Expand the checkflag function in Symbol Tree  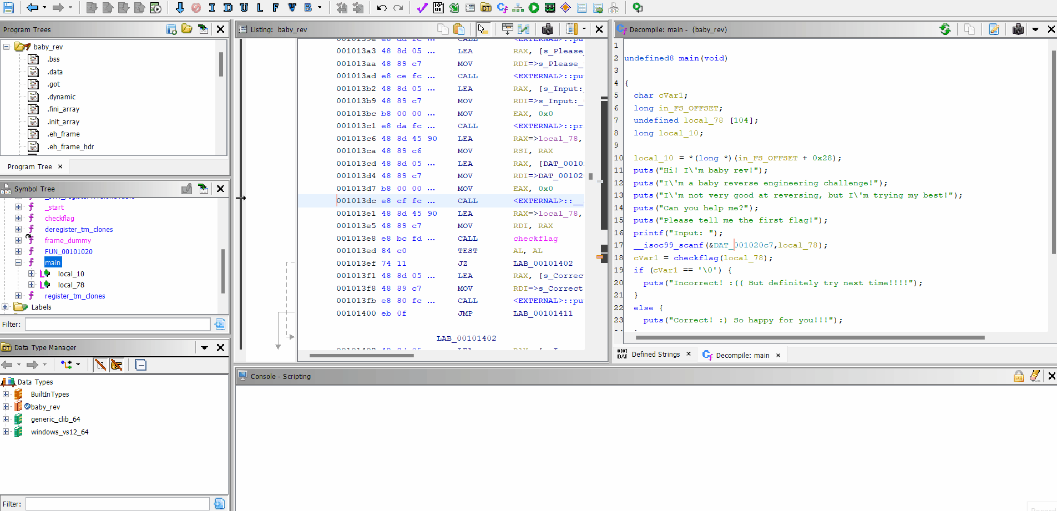[x=18, y=218]
